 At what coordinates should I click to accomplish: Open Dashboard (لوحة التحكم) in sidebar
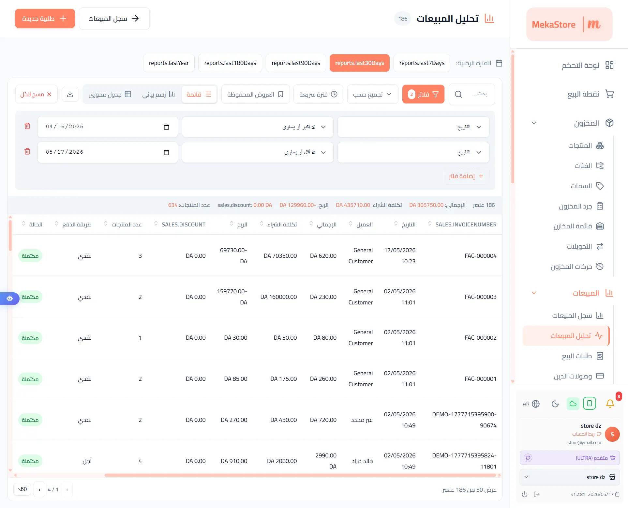(587, 65)
